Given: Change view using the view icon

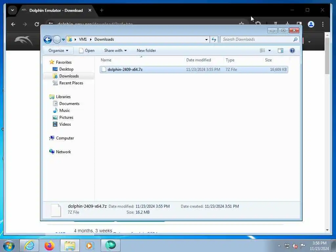Looking at the screenshot, I should (x=262, y=51).
